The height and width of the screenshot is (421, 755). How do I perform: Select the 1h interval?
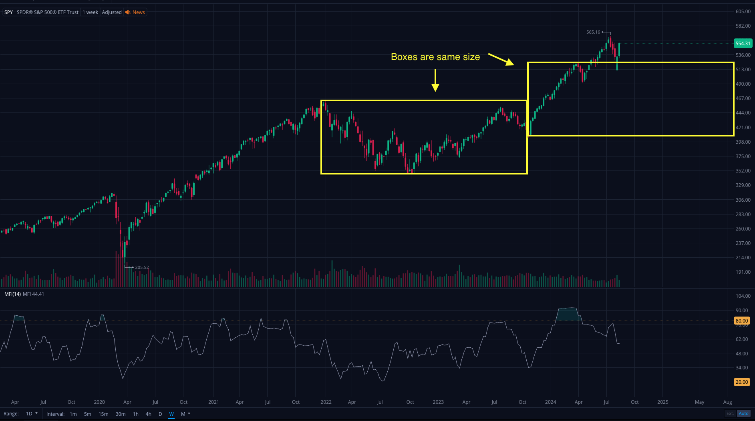tap(136, 414)
